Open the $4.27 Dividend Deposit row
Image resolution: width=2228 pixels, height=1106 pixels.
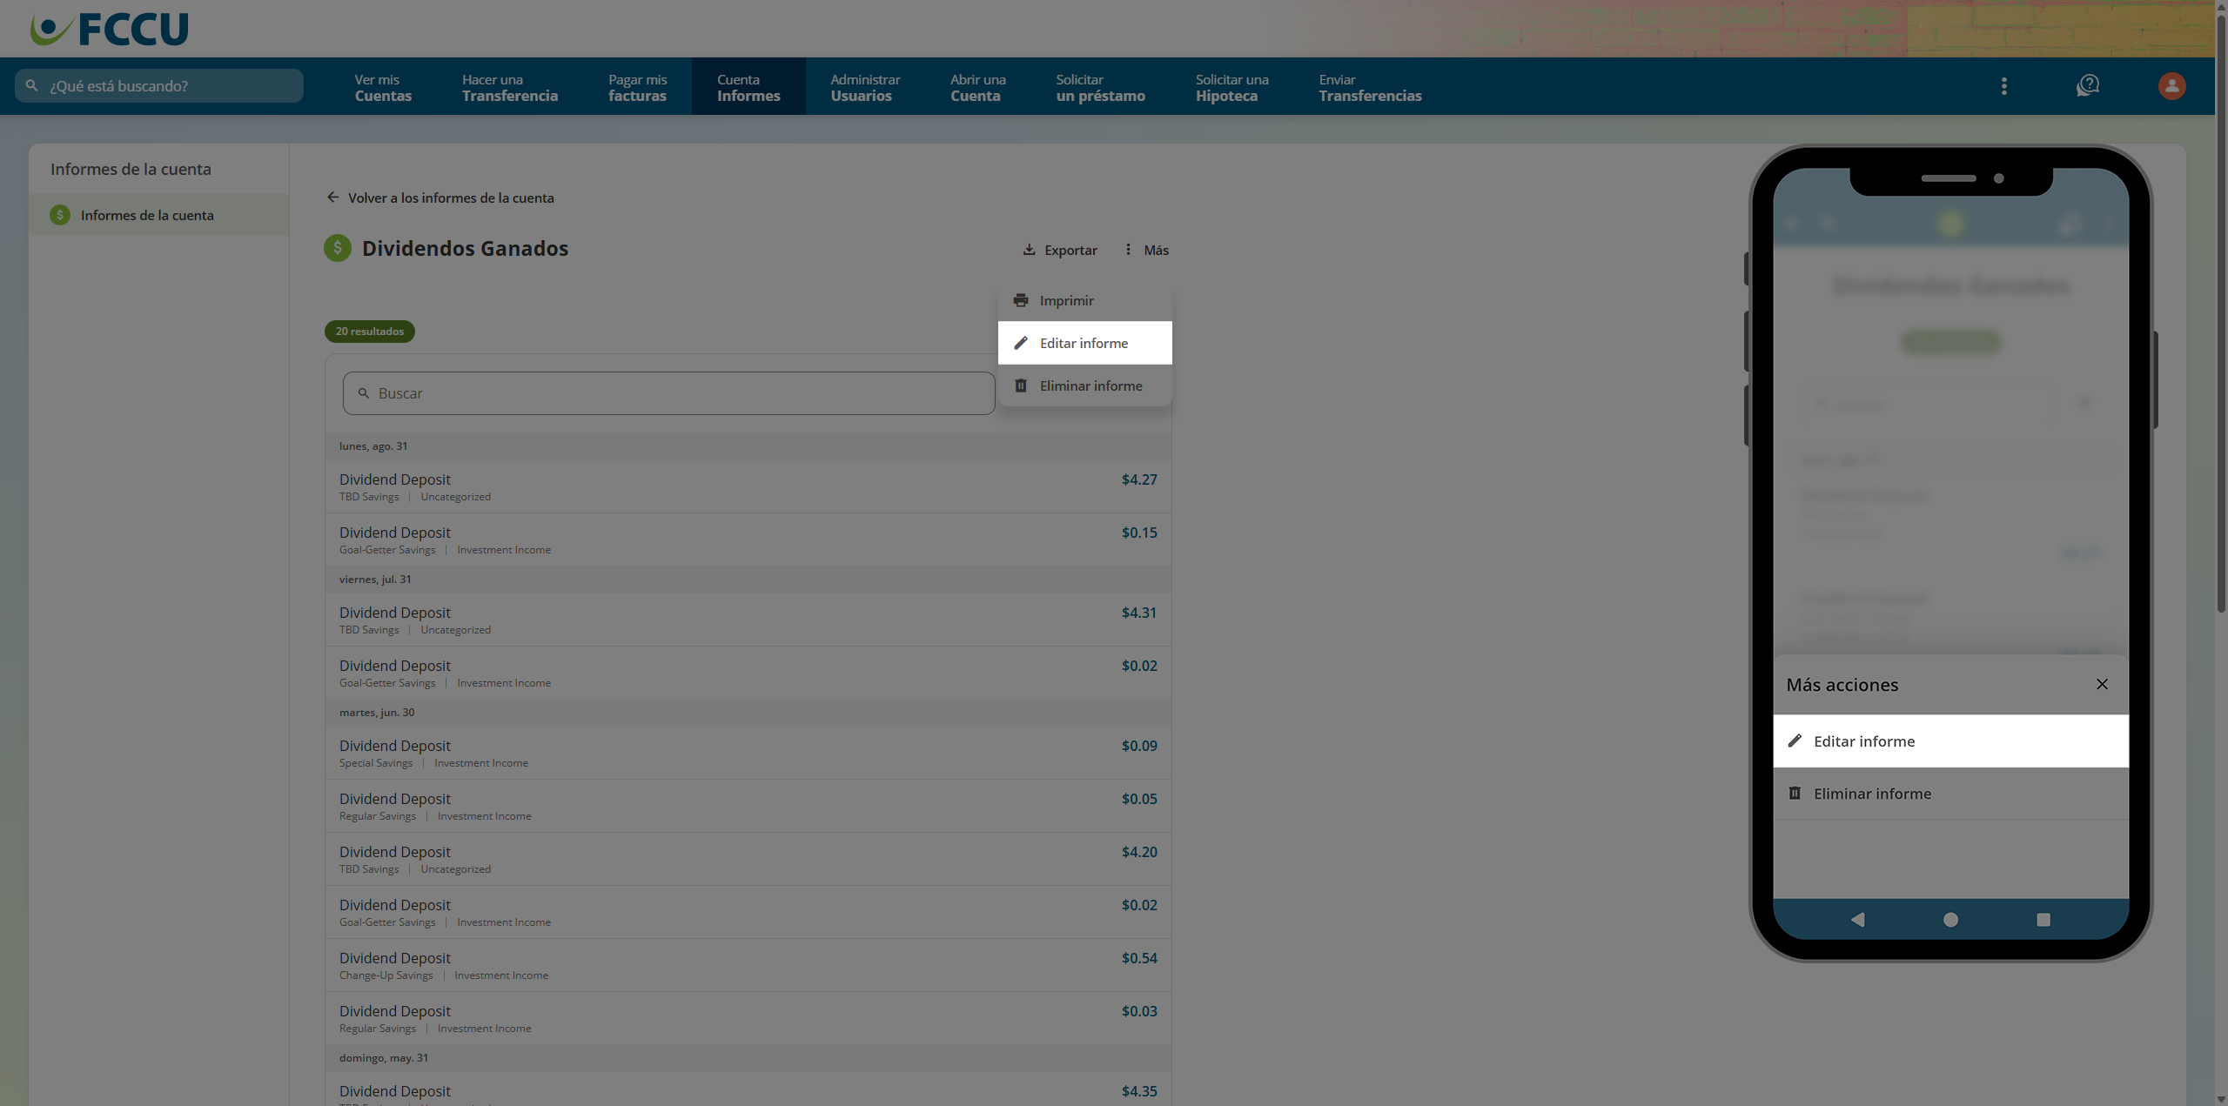coord(748,486)
